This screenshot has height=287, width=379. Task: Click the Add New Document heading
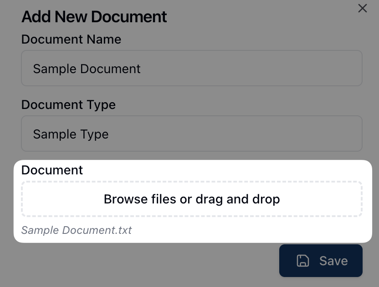(x=94, y=17)
